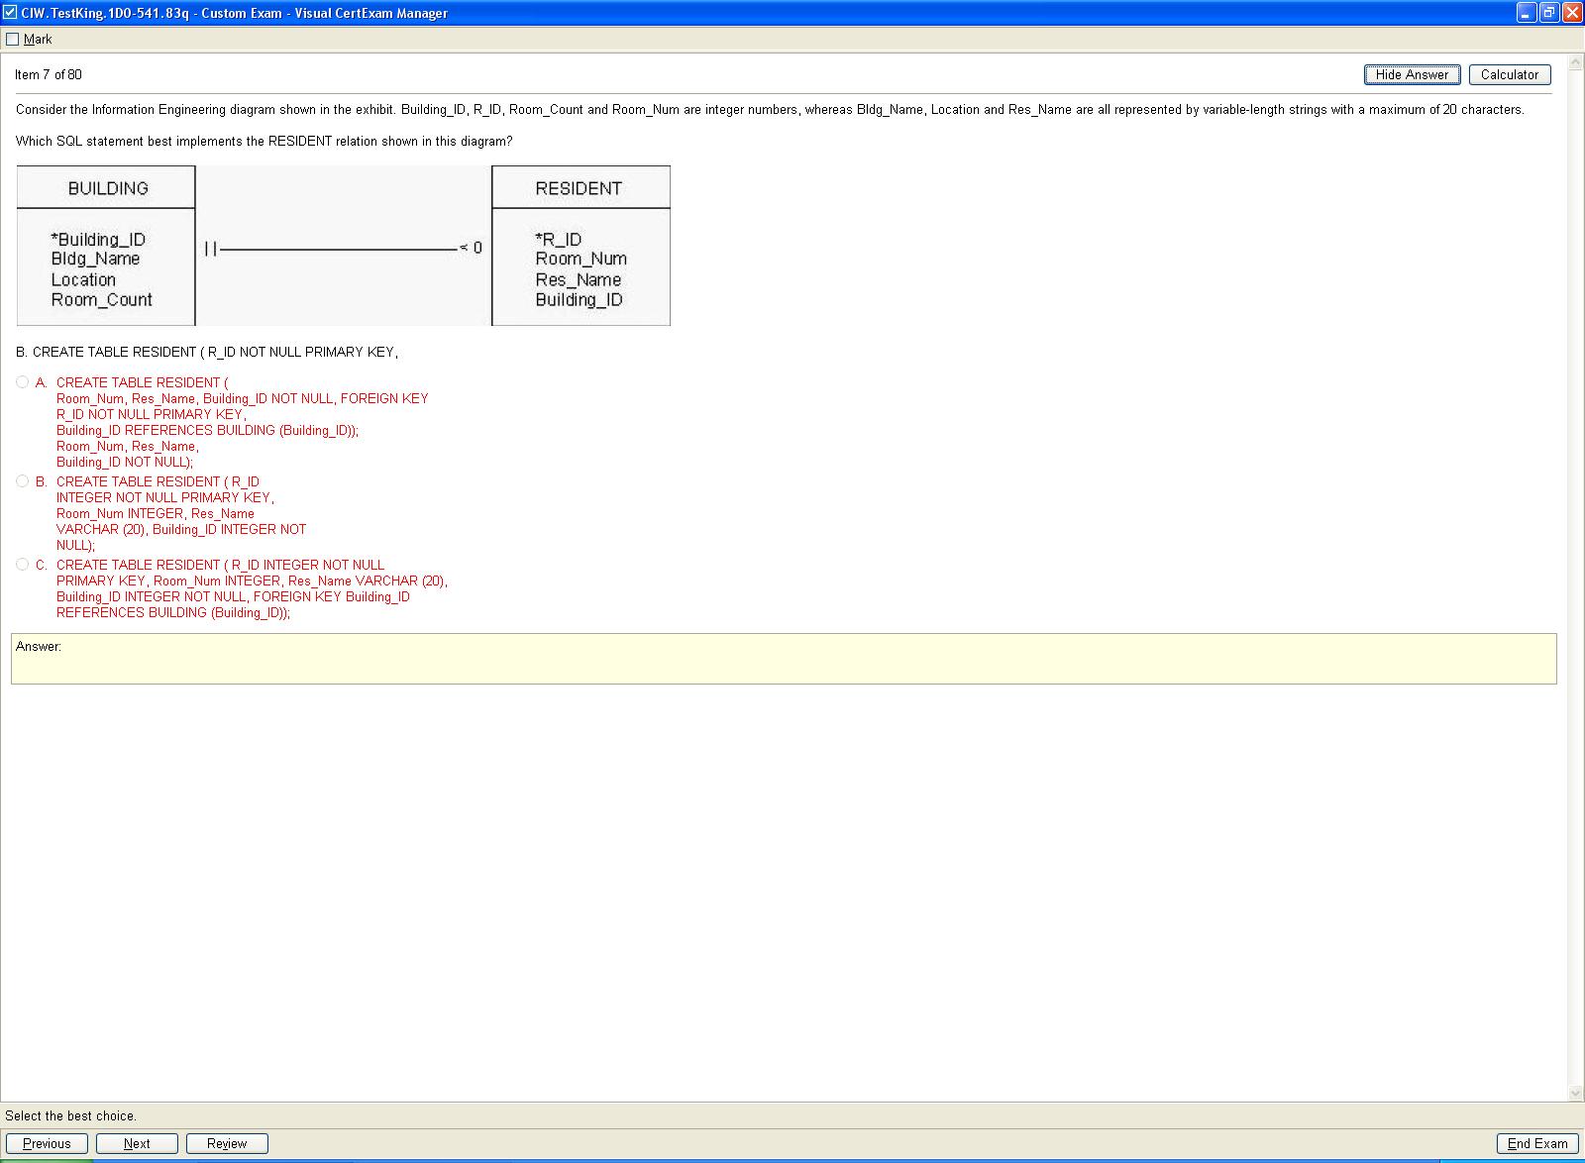Choose radio button for option B

(23, 481)
